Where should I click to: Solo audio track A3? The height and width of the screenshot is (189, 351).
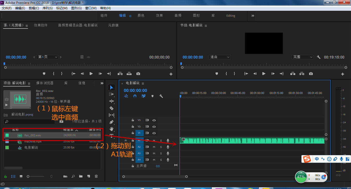coord(161,153)
